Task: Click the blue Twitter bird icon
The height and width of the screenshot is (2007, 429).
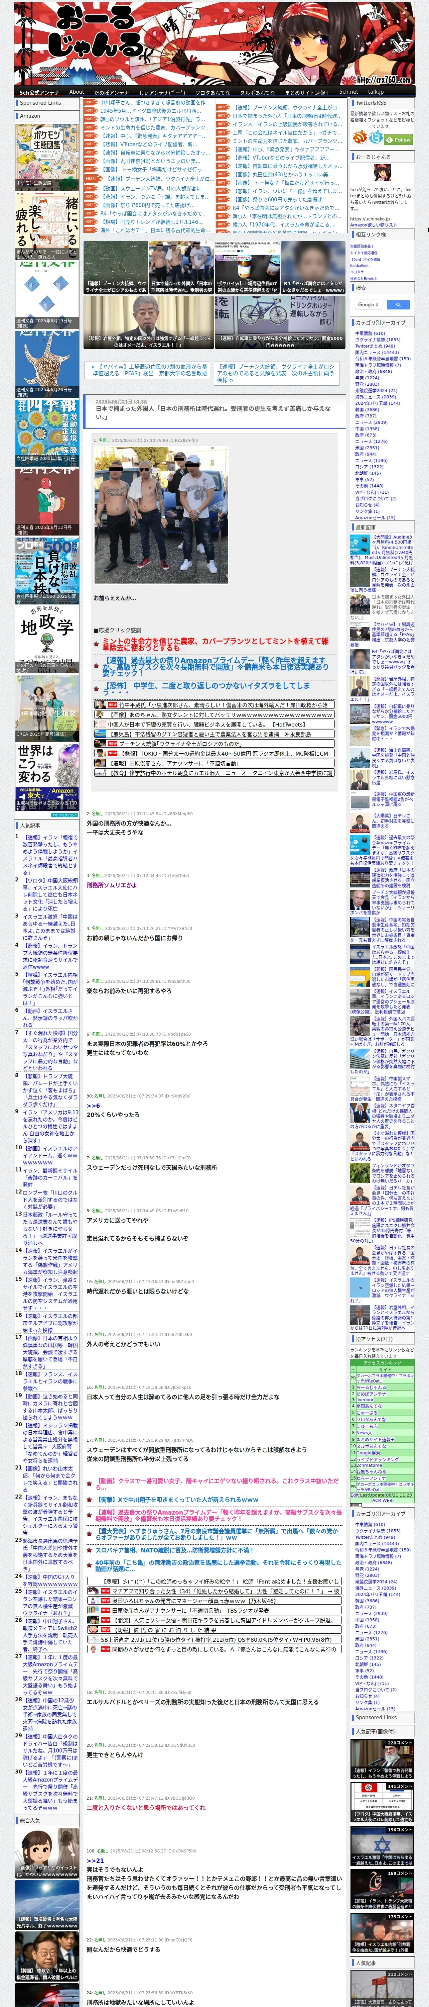Action: coord(377,137)
